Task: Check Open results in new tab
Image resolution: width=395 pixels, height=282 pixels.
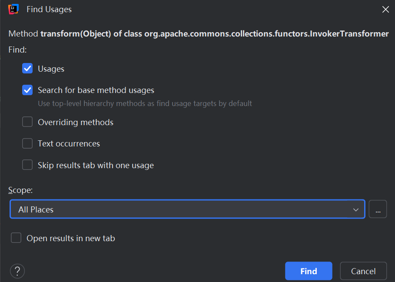Action: 16,238
